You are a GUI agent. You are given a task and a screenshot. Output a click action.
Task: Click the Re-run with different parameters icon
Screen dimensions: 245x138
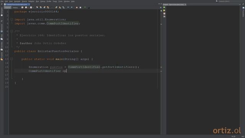click(164, 10)
